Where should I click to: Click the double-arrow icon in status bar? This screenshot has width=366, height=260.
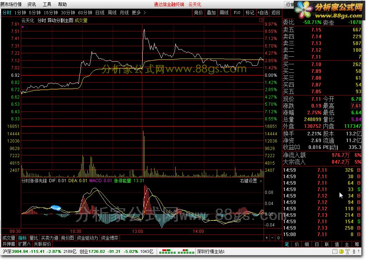(354, 252)
